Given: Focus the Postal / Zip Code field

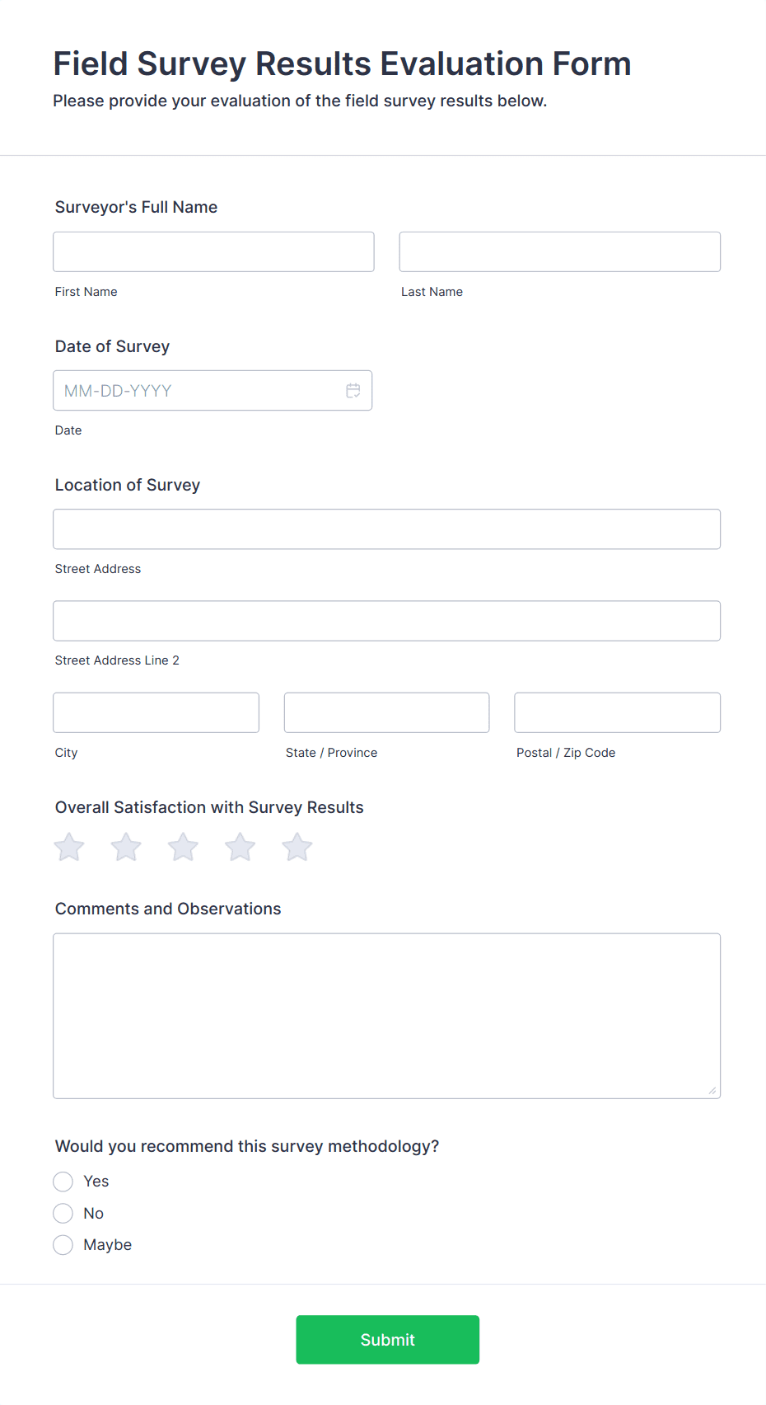Looking at the screenshot, I should (617, 712).
